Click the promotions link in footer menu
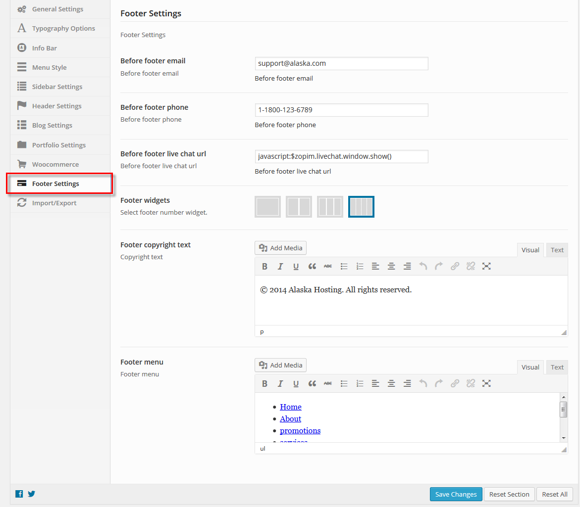 300,430
